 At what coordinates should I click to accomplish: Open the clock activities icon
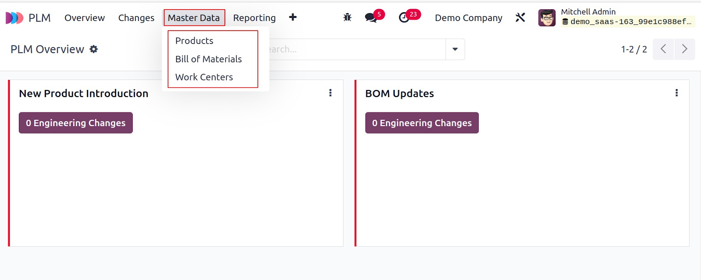pyautogui.click(x=404, y=17)
